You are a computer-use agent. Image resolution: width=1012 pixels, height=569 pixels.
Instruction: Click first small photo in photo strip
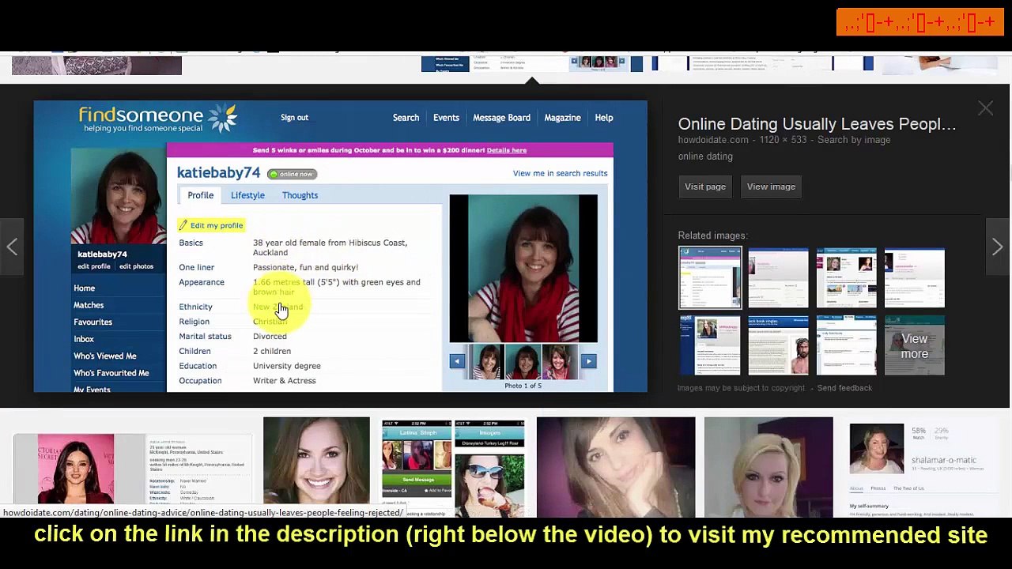click(487, 362)
